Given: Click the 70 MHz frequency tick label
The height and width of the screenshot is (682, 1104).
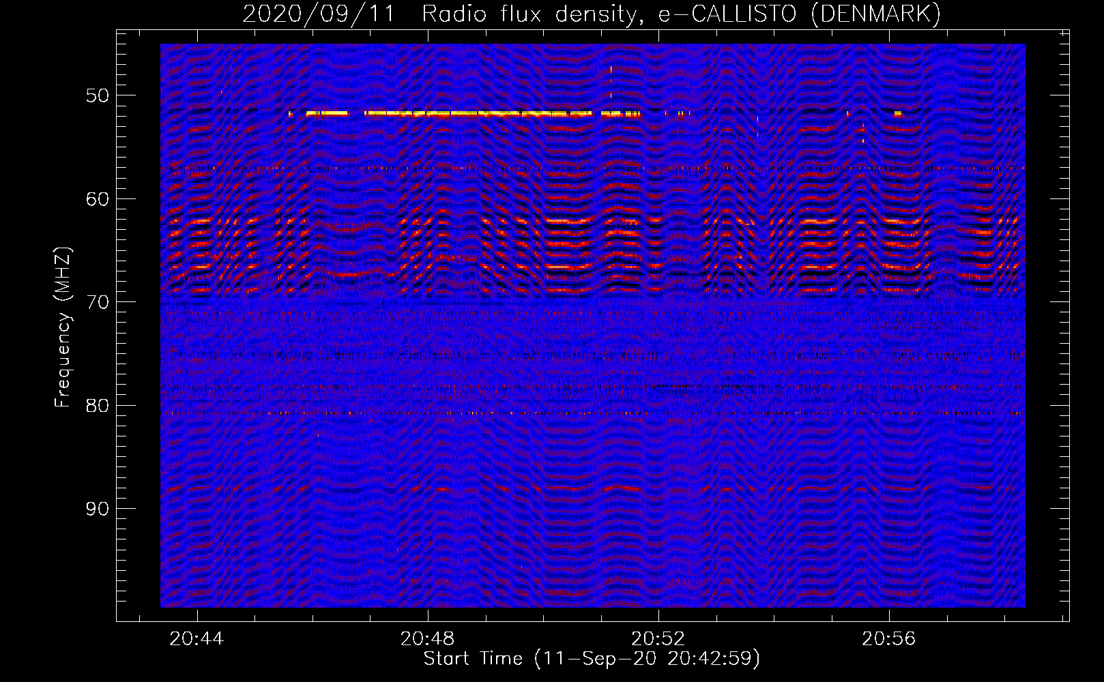Looking at the screenshot, I should [98, 302].
